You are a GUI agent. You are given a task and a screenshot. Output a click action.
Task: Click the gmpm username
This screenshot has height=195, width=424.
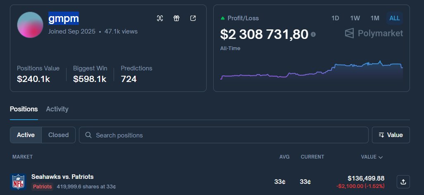point(64,18)
